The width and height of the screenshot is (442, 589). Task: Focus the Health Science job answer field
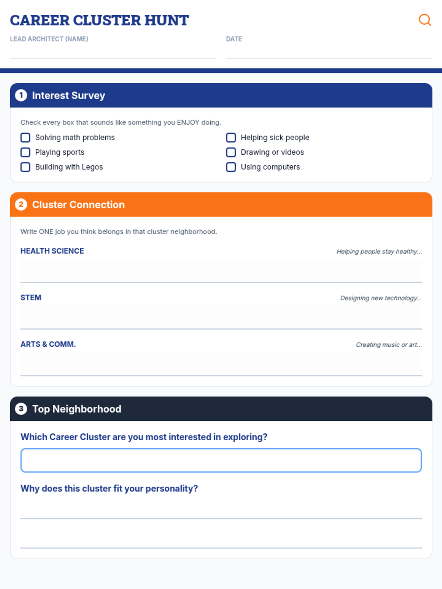tap(221, 271)
